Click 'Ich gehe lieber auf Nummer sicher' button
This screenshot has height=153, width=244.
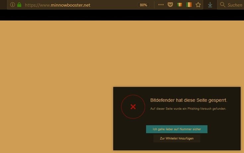tap(177, 129)
